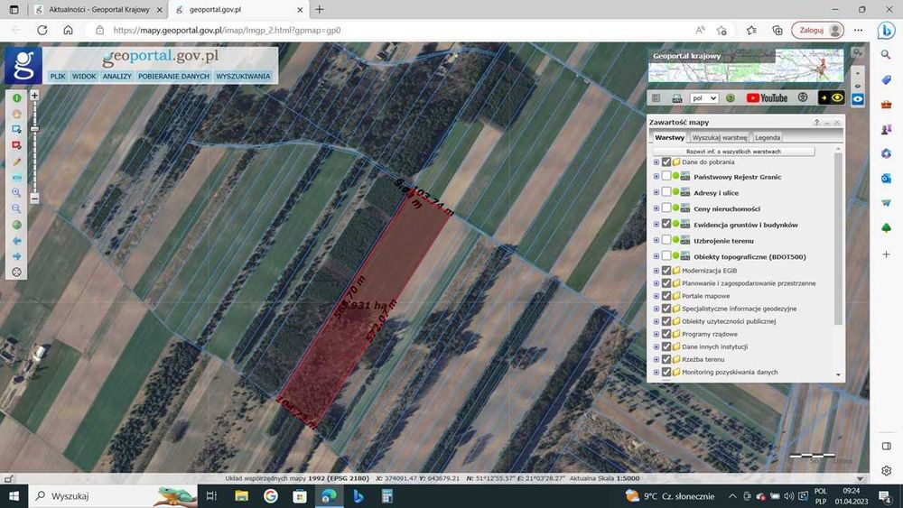Select the green info identify tool
This screenshot has width=903, height=508.
(16, 97)
